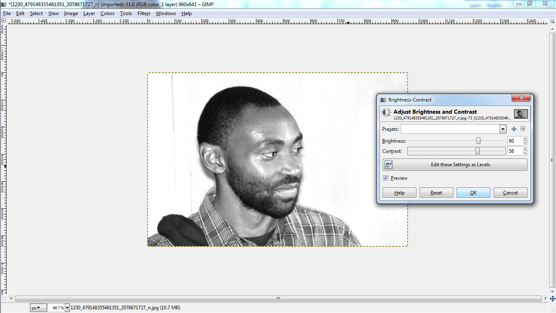Open the Colors menu
556x313 pixels.
(x=107, y=13)
